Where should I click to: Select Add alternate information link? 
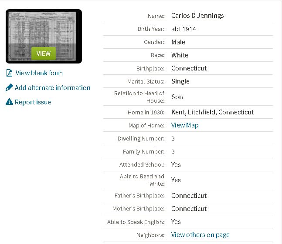[52, 88]
